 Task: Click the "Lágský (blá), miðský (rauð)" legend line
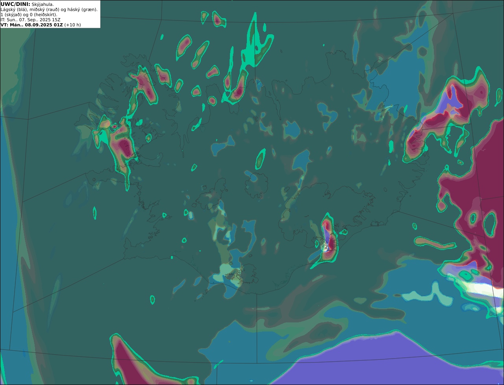(x=49, y=9)
